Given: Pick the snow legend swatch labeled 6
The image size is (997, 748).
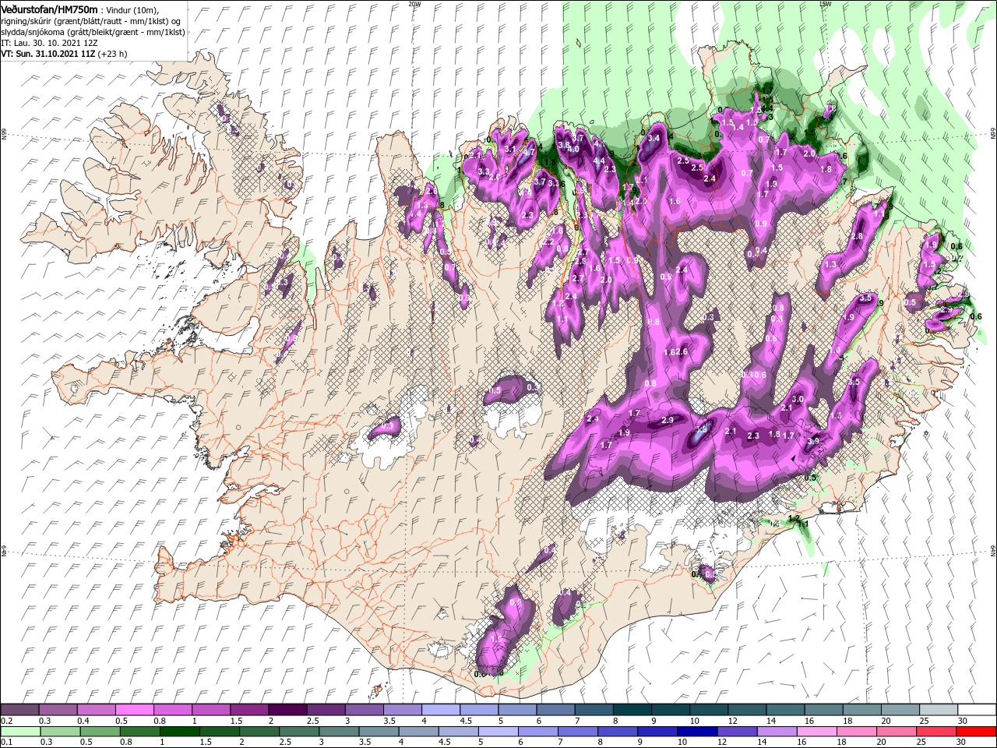Looking at the screenshot, I should click(554, 710).
